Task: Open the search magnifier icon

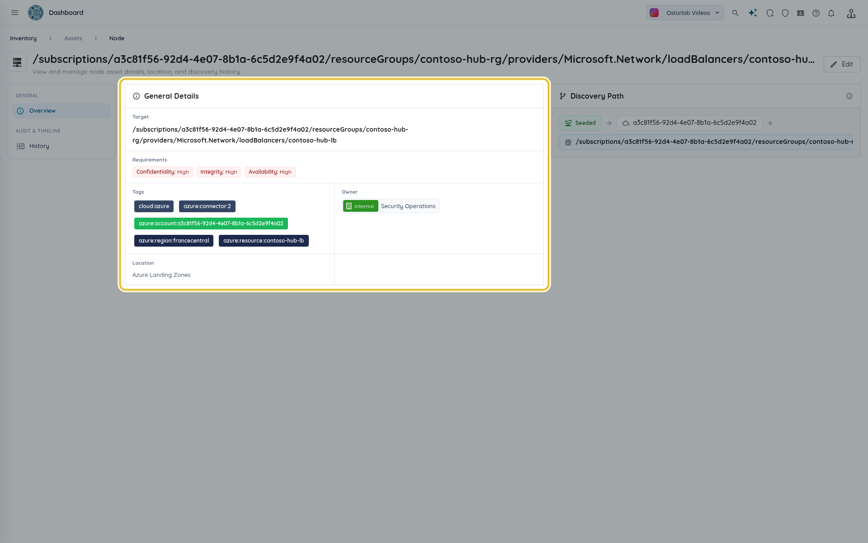Action: 736,13
